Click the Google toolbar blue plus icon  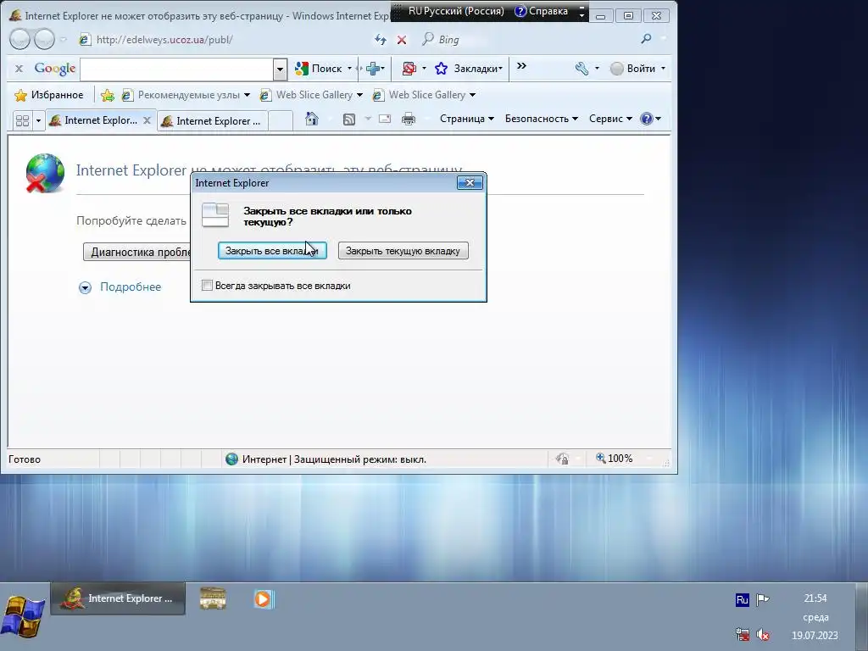tap(373, 69)
